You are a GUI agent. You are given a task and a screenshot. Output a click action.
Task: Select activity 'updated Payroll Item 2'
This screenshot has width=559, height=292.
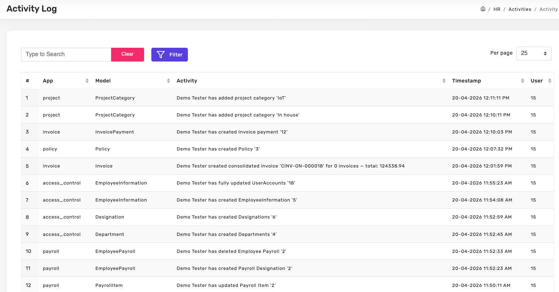pyautogui.click(x=226, y=285)
